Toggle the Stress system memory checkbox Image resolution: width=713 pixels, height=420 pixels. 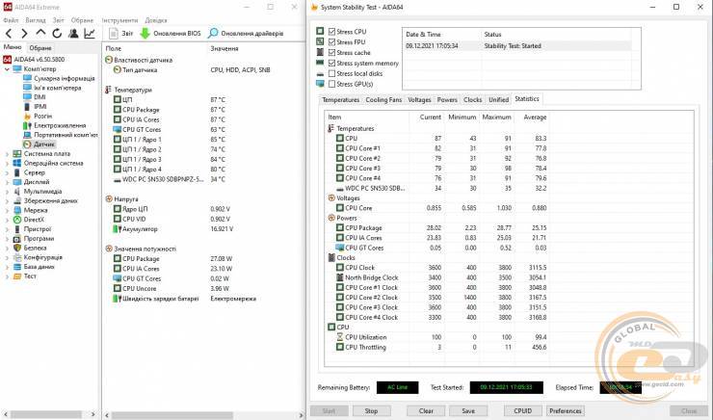pos(332,64)
